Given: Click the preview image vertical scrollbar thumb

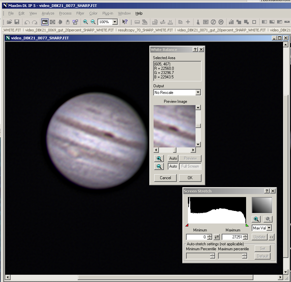Looking at the screenshot, I should point(198,126).
